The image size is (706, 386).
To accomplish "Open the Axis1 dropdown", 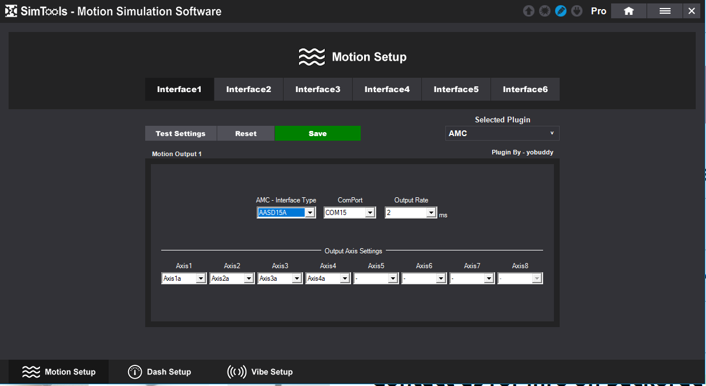I will click(184, 278).
